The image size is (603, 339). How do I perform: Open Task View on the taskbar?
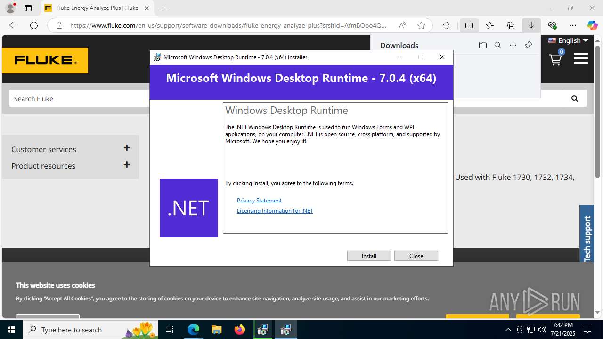click(x=170, y=330)
